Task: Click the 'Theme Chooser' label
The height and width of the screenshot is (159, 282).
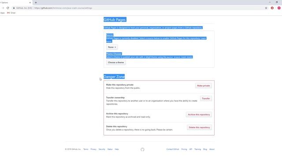Action: click(114, 54)
